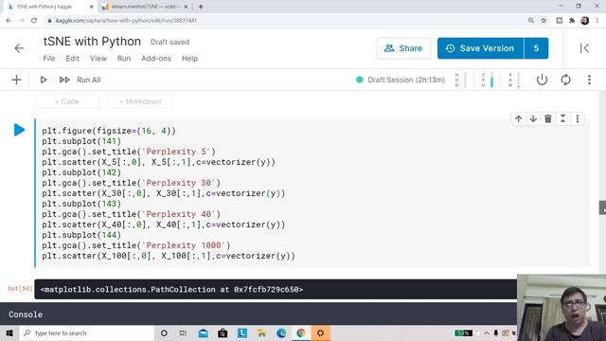This screenshot has width=606, height=341.
Task: Open the View menu
Action: (98, 59)
